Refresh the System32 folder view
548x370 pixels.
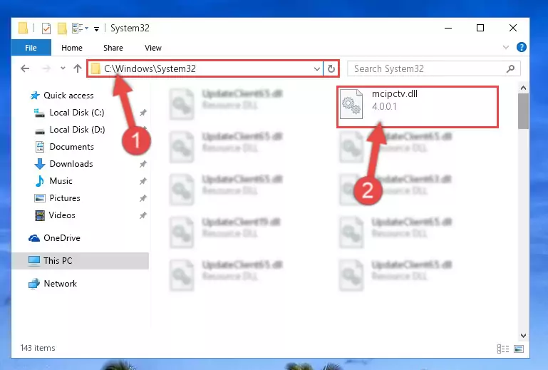331,69
